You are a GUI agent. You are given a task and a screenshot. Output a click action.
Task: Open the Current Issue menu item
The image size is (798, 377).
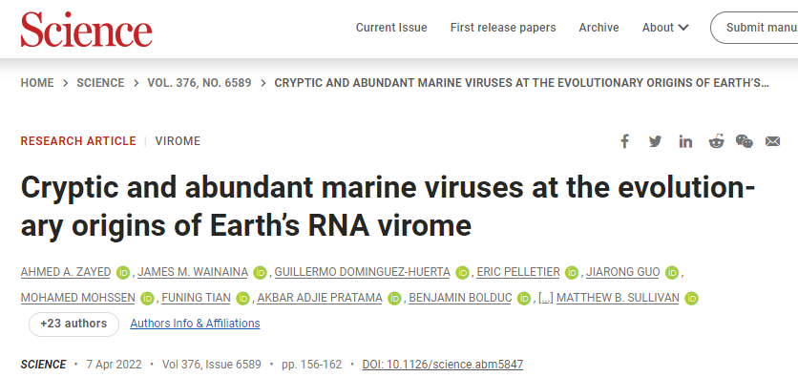pyautogui.click(x=391, y=28)
